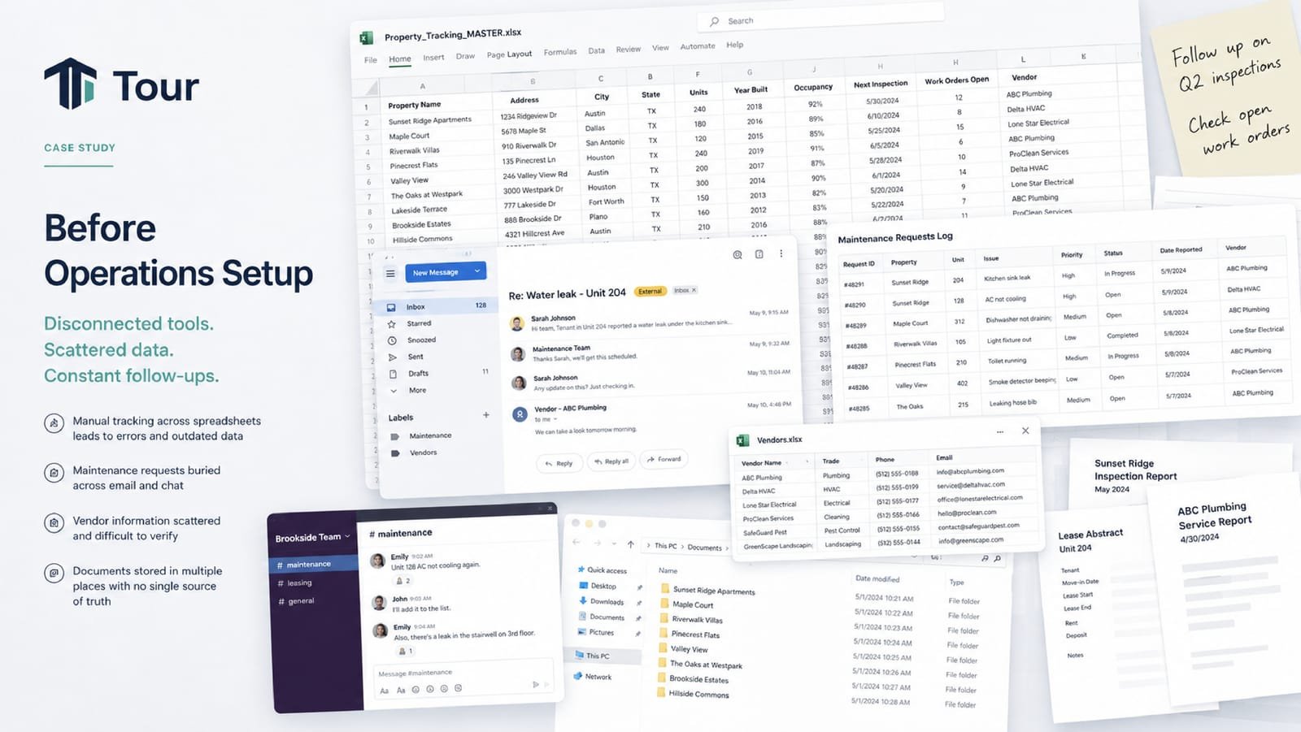Image resolution: width=1301 pixels, height=732 pixels.
Task: Remove the Inbox tag from the email subject
Action: point(694,290)
